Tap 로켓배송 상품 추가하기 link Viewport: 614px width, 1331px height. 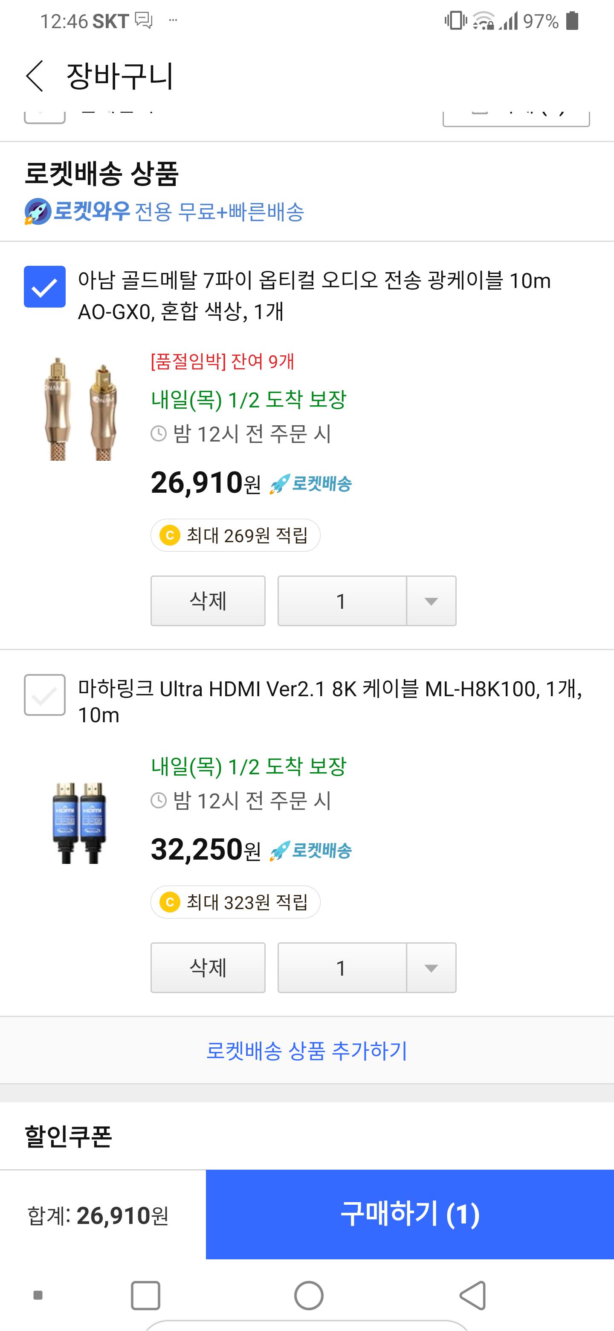point(307,1050)
